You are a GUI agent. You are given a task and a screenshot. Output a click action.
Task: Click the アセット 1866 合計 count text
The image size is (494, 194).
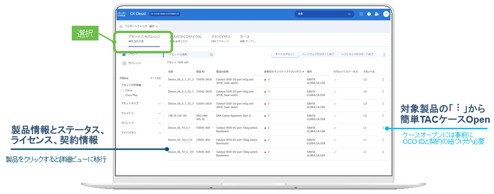[x=178, y=63]
